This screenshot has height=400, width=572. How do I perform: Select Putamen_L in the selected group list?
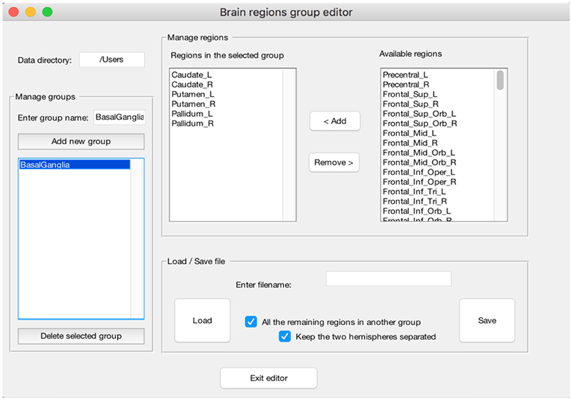pyautogui.click(x=226, y=94)
